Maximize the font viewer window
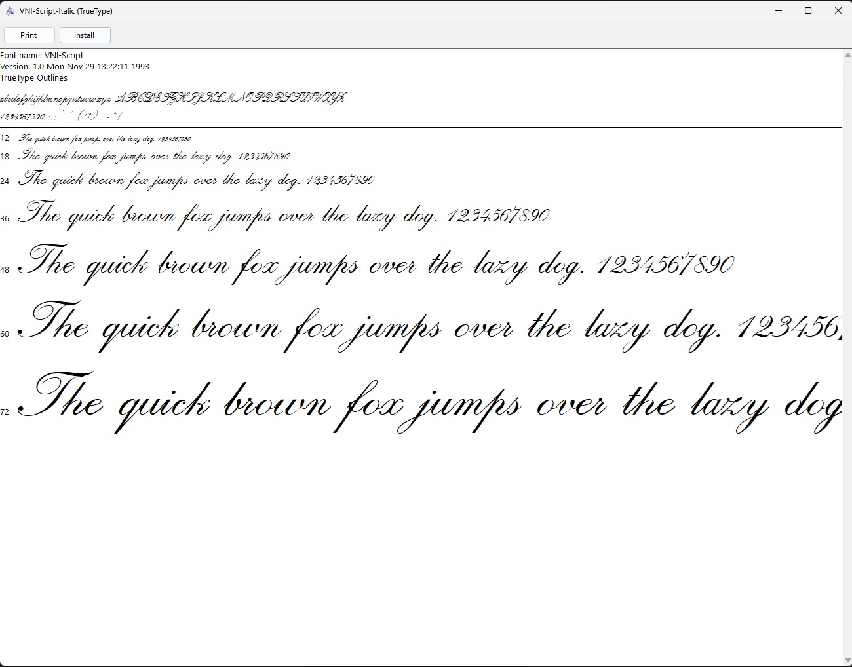This screenshot has height=667, width=852. (x=808, y=11)
